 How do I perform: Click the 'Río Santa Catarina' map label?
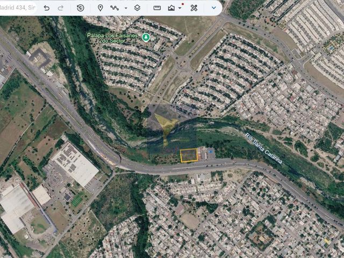tap(264, 148)
